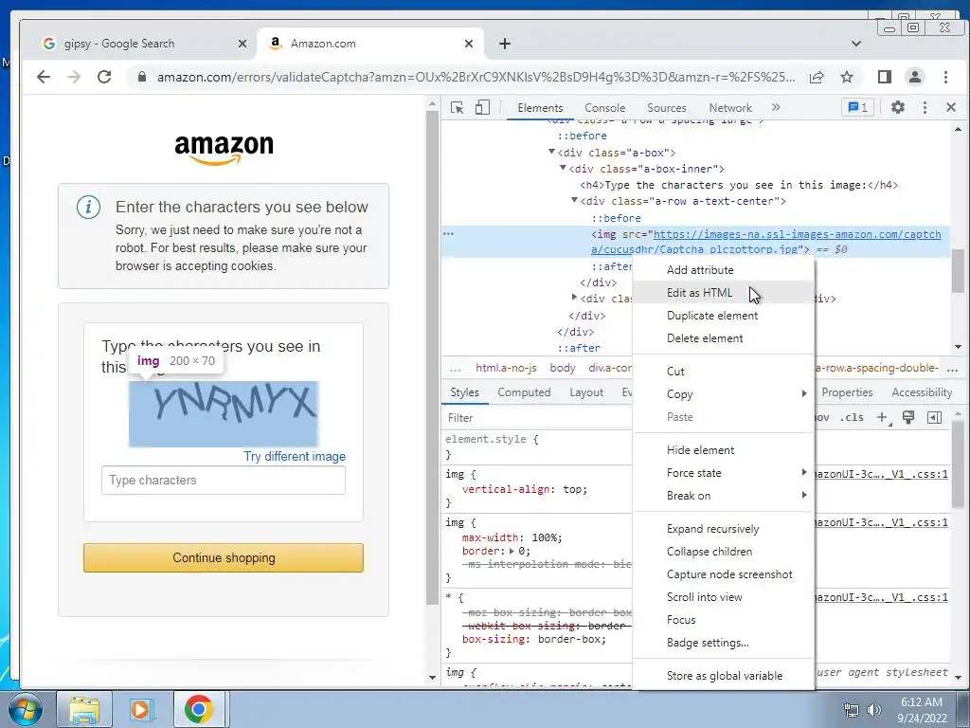Select Scroll into view
The height and width of the screenshot is (728, 970).
tap(724, 597)
